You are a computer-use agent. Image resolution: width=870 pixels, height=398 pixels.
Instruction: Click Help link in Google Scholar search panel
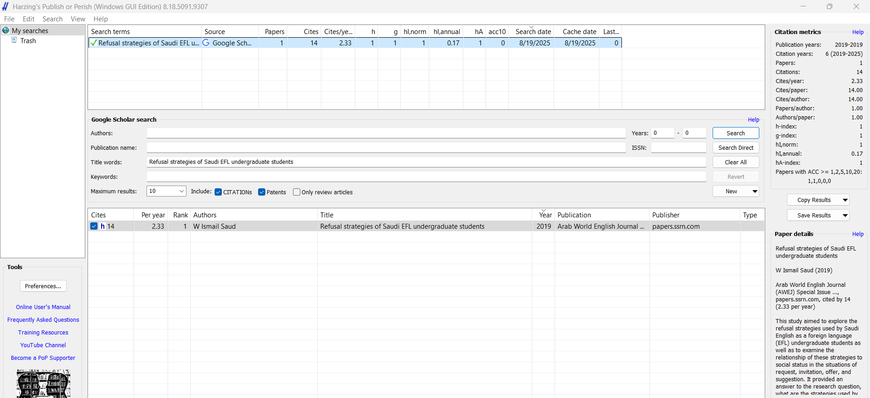point(753,120)
